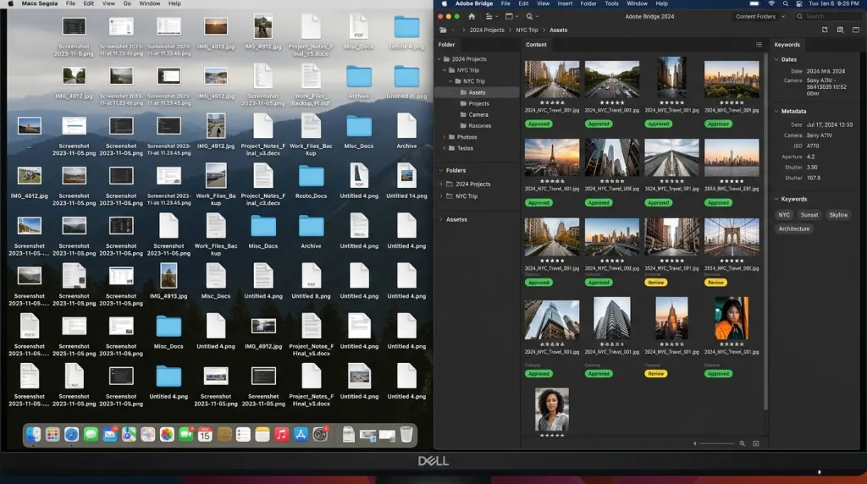Open Launchpad from the Dock
This screenshot has height=484, width=867.
point(52,435)
